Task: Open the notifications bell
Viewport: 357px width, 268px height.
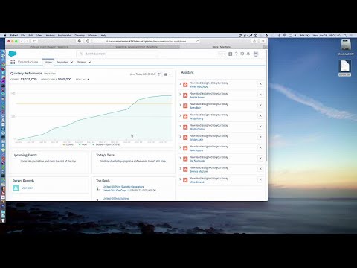Action: tap(248, 54)
